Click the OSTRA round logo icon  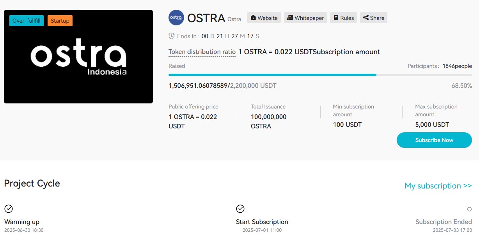click(176, 18)
